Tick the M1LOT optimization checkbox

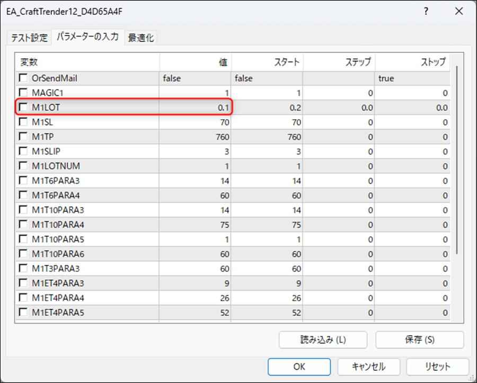click(x=23, y=108)
